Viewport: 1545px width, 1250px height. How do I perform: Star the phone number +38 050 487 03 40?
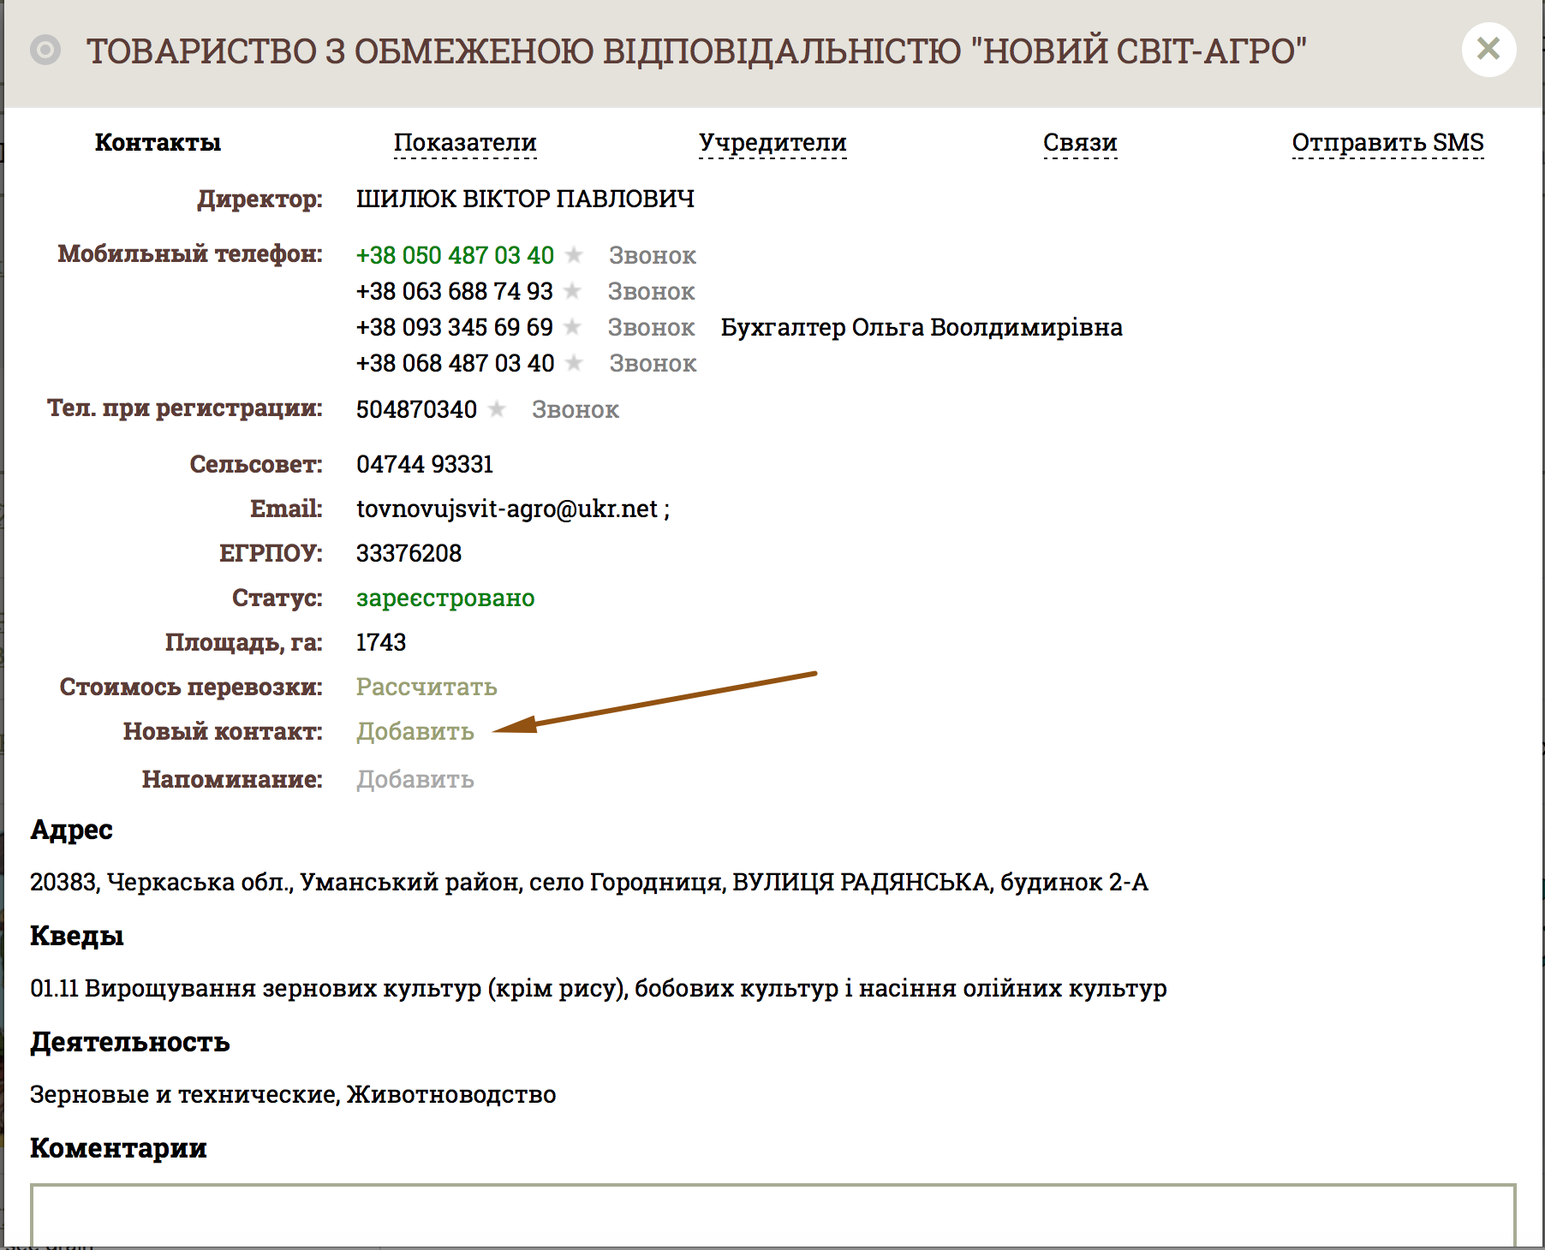[x=575, y=254]
